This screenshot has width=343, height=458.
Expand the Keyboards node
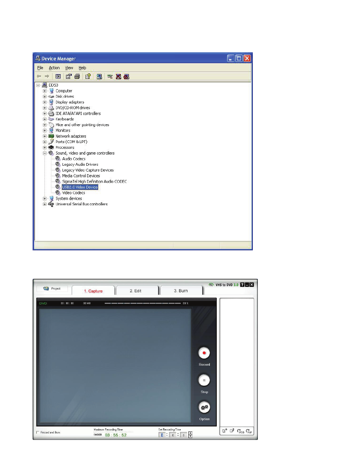pyautogui.click(x=45, y=119)
